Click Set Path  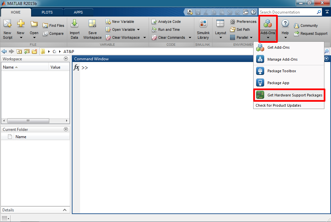pyautogui.click(x=240, y=29)
